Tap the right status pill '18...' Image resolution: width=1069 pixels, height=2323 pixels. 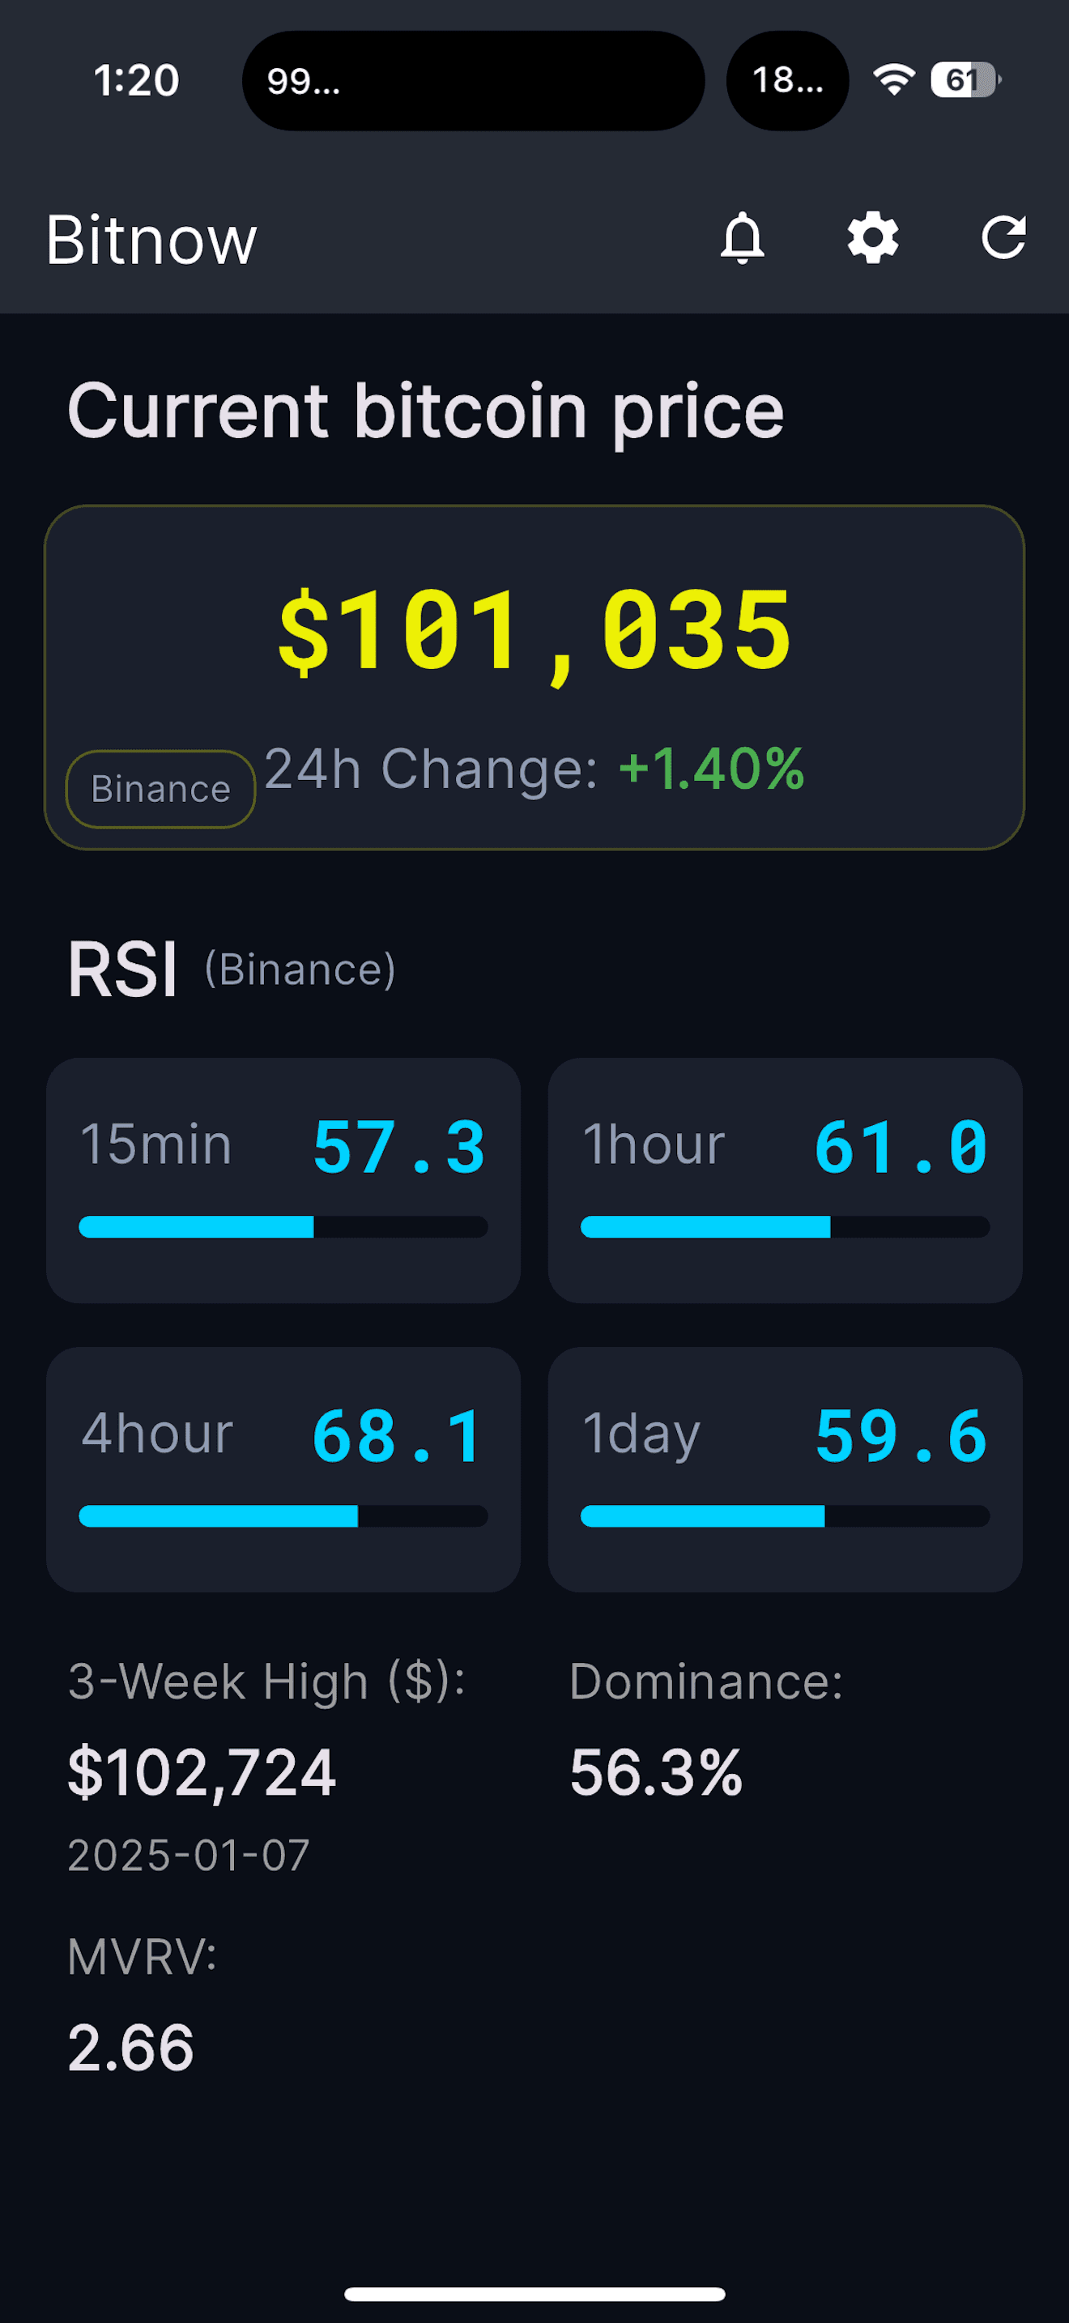click(x=787, y=81)
